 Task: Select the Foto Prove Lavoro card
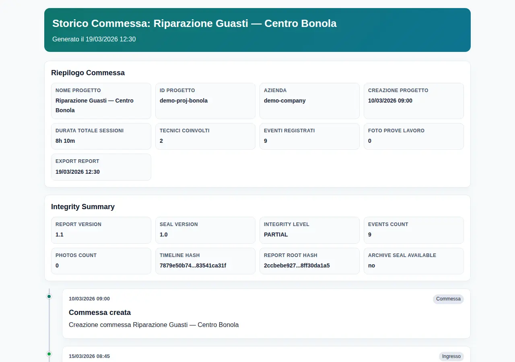[x=413, y=136]
